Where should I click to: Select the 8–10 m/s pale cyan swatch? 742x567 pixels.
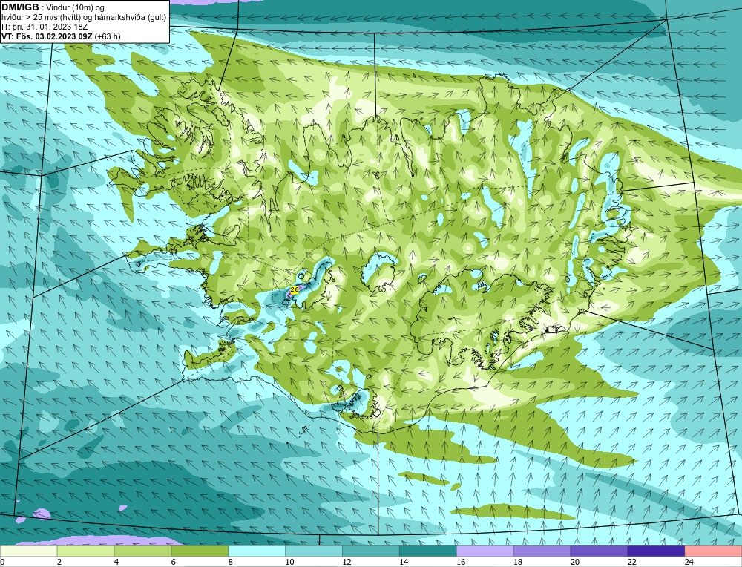[257, 551]
